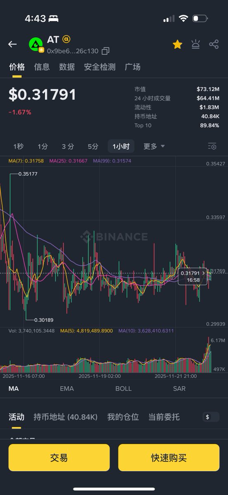Screen dimensions: 228x495
Task: Select the 5分 timeframe
Action: click(93, 146)
